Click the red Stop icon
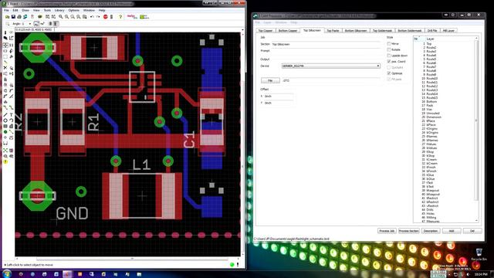The image size is (494, 278). [x=105, y=17]
